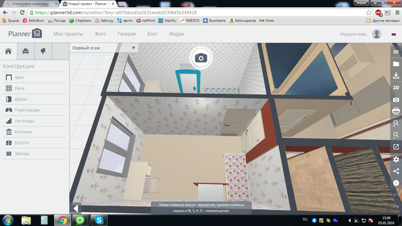
Task: Switch to the exterior tree tab
Action: pyautogui.click(x=42, y=51)
